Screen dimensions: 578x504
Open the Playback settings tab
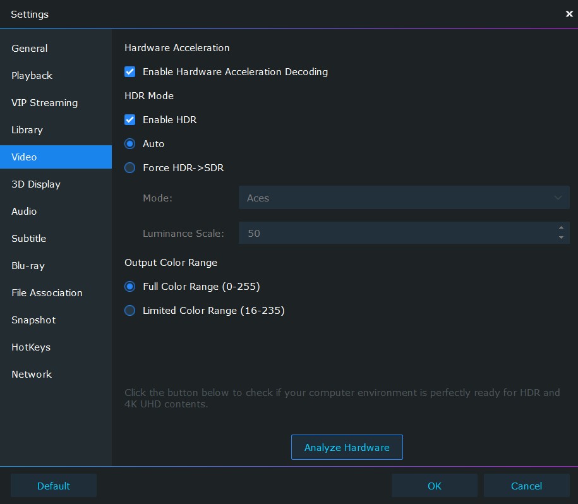56,76
